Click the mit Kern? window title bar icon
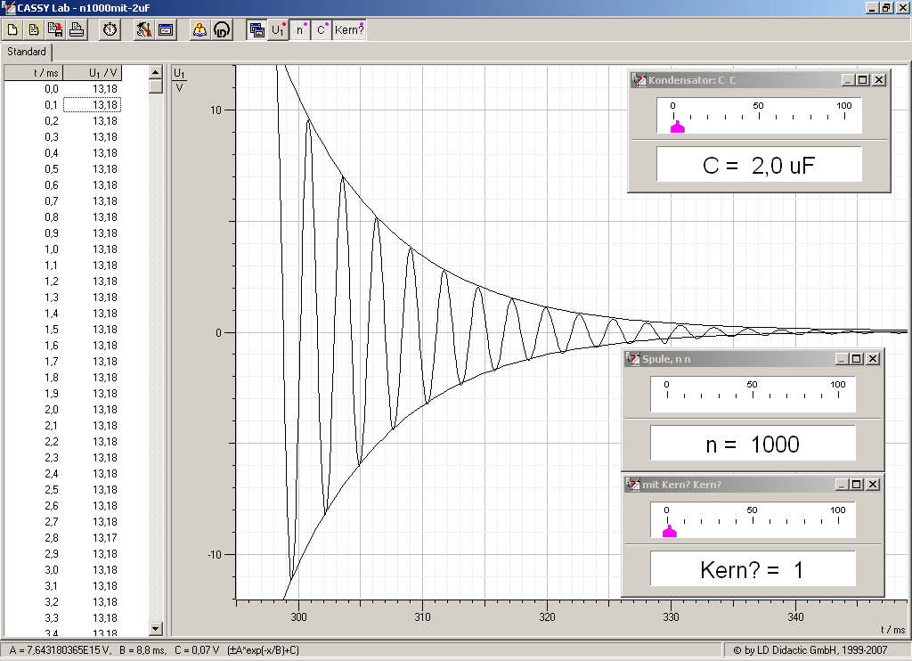This screenshot has height=661, width=912. [633, 485]
